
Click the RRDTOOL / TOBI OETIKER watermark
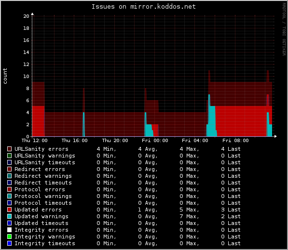click(x=284, y=29)
